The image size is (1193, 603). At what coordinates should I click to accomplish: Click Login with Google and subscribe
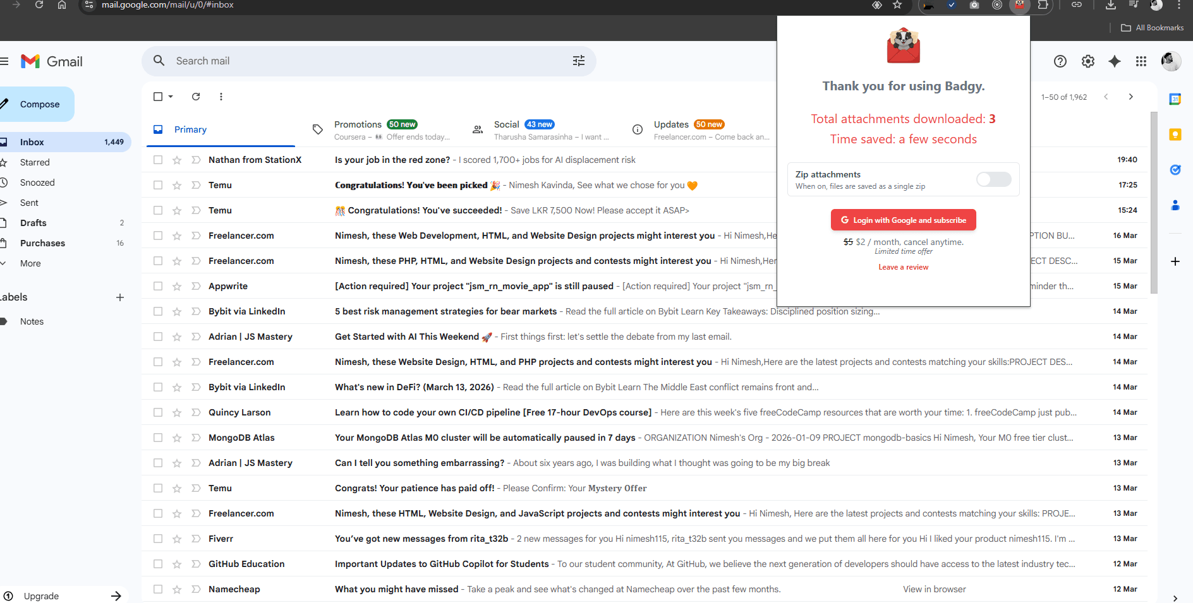click(904, 220)
